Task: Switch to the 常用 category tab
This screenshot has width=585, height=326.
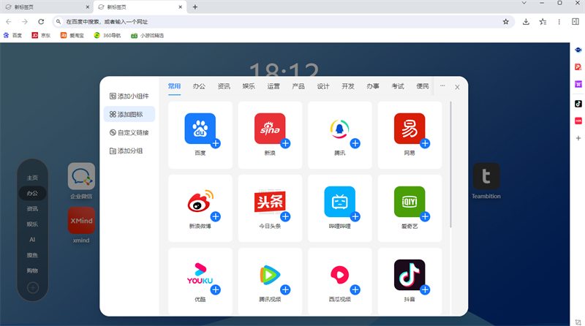Action: click(174, 86)
